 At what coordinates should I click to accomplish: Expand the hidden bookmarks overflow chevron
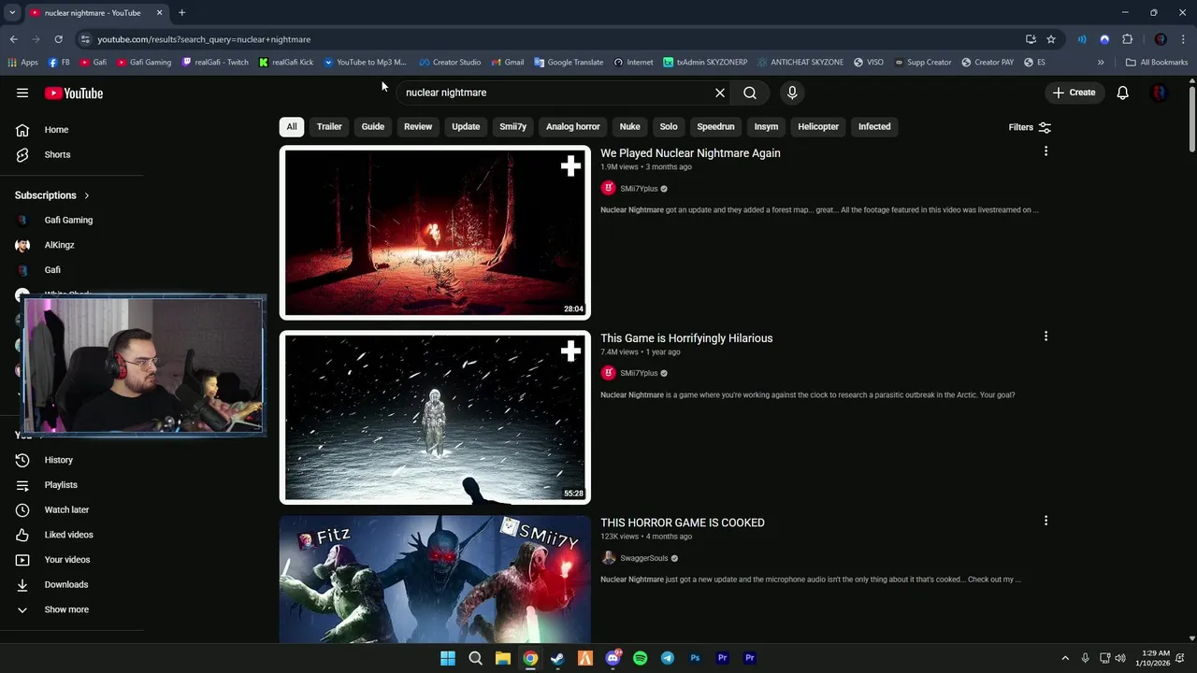pyautogui.click(x=1101, y=63)
